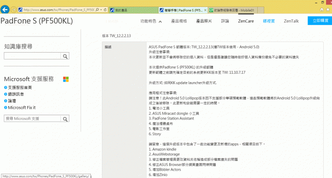This screenshot has width=332, height=178.
Task: Click the browser home icon
Action: click(x=322, y=10)
